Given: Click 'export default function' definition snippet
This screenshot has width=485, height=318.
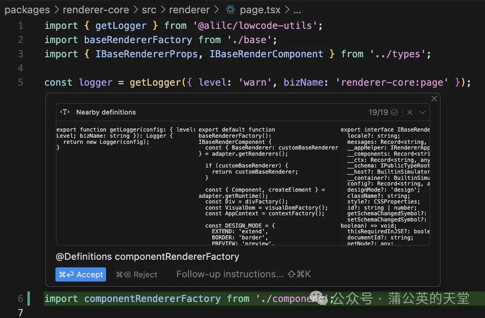Looking at the screenshot, I should click(237, 130).
